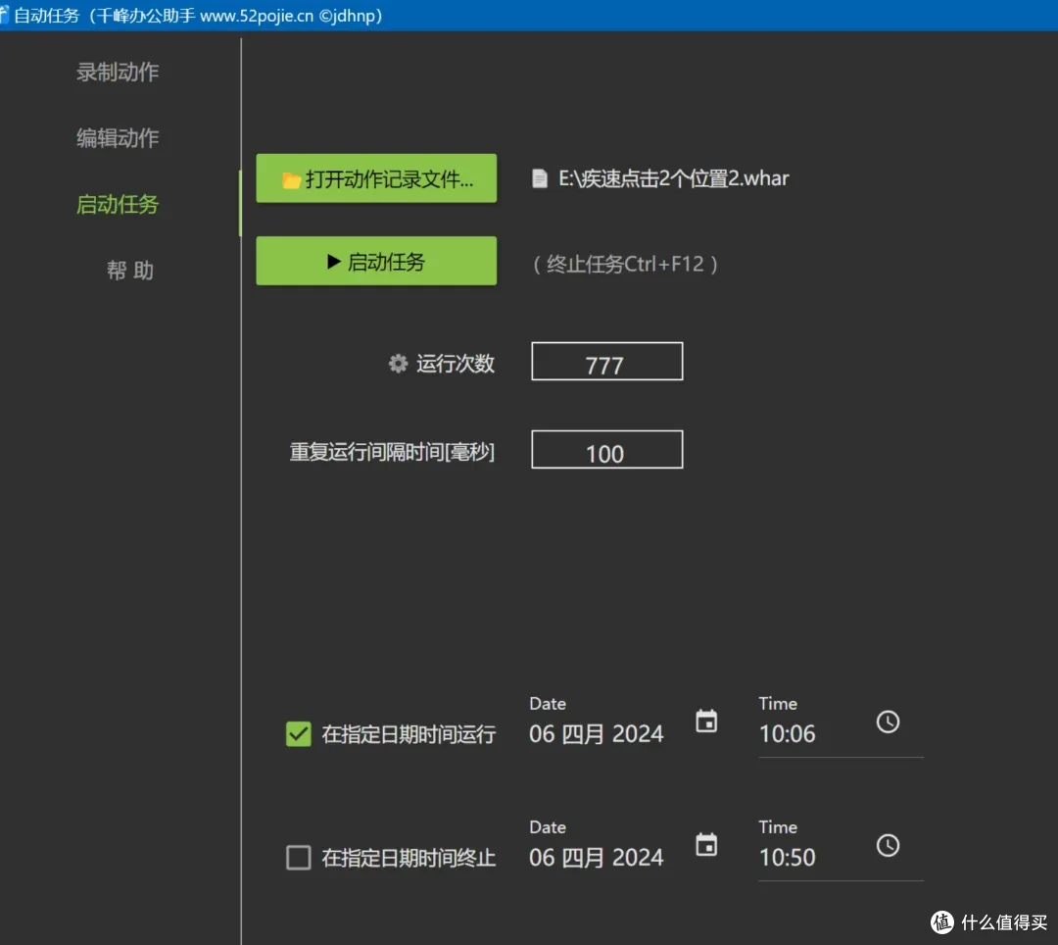The image size is (1058, 945).
Task: Switch to the 编辑动作 section
Action: coord(118,138)
